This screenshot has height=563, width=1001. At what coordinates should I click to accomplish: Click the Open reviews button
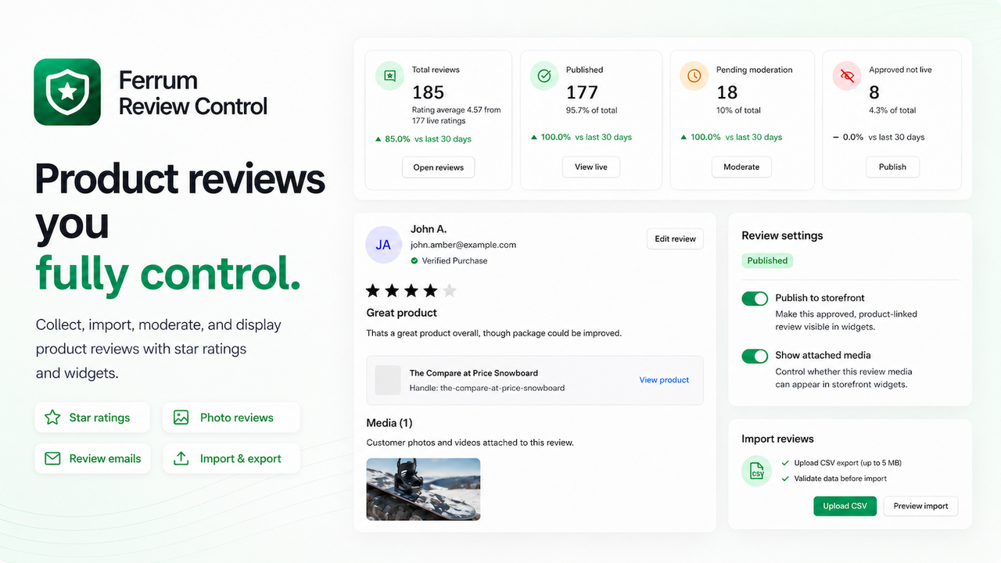pyautogui.click(x=438, y=167)
